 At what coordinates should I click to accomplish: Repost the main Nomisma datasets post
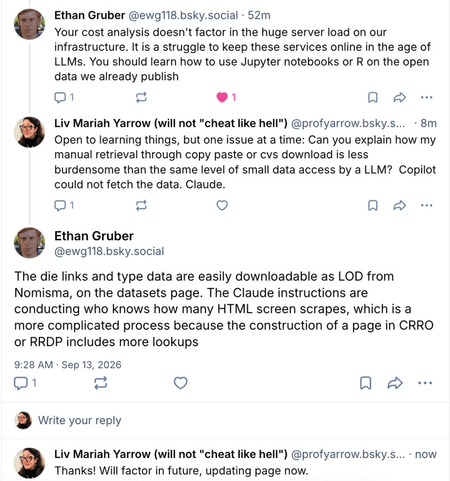coord(101,383)
